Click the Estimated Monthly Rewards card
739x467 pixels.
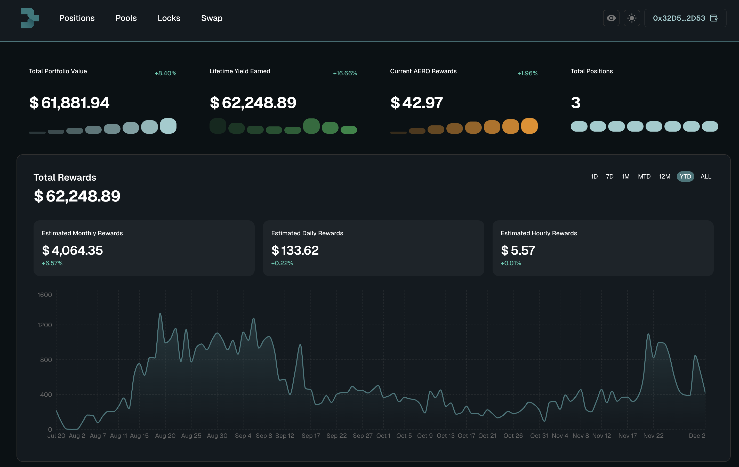[144, 248]
